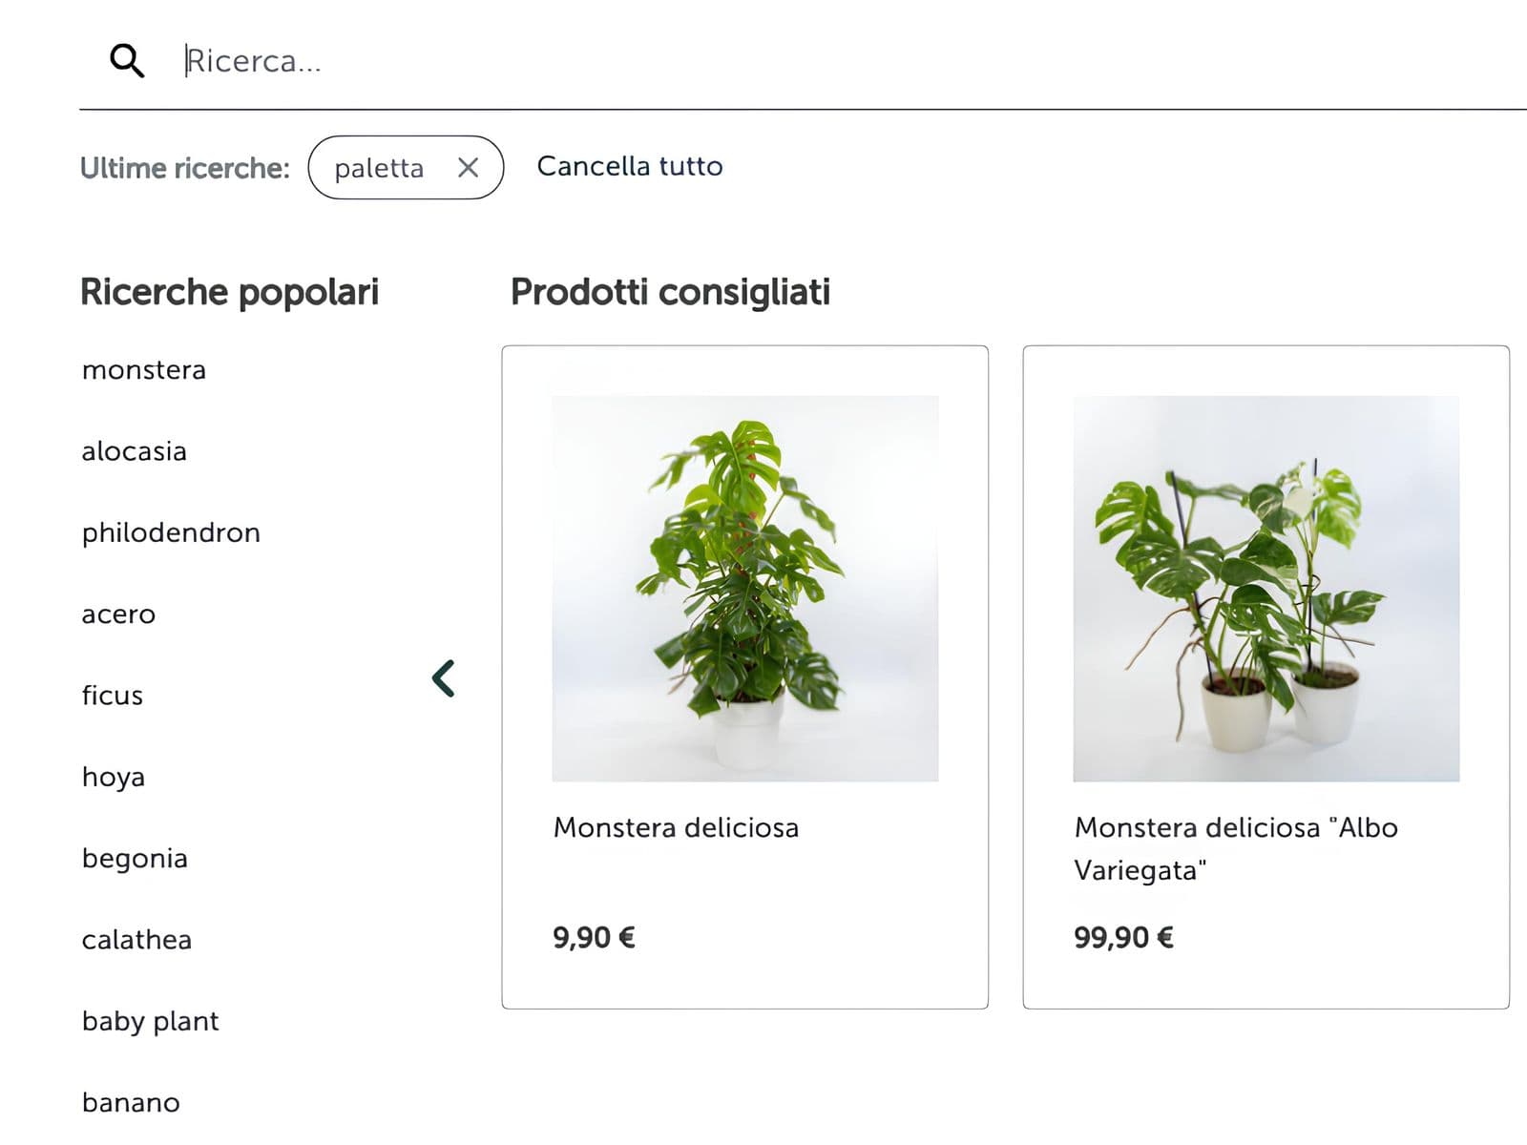This screenshot has width=1527, height=1145.
Task: Select the "paletta" recent search
Action: pos(379,168)
